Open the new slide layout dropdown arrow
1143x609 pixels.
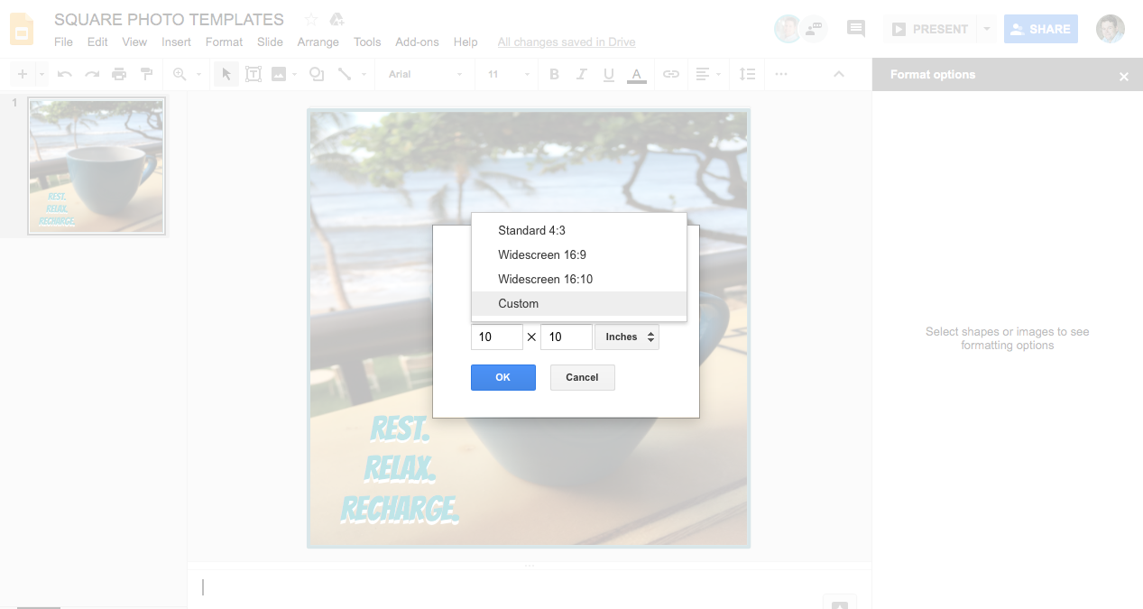pyautogui.click(x=41, y=74)
